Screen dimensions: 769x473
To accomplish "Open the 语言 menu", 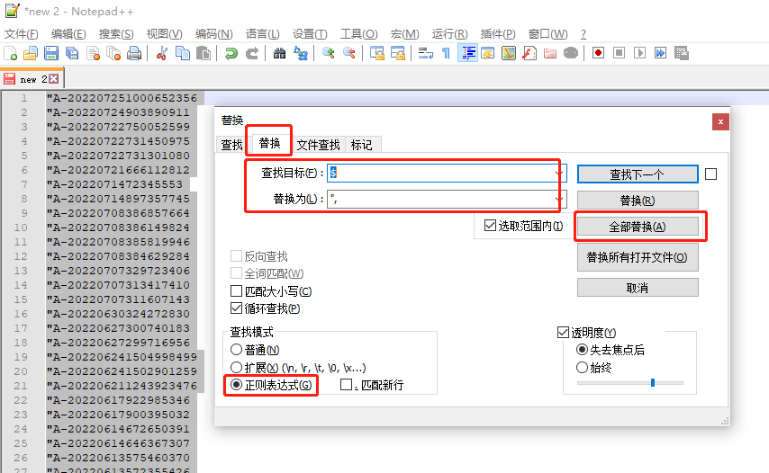I will pos(262,34).
